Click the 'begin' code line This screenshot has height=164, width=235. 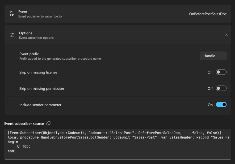coord(13,142)
